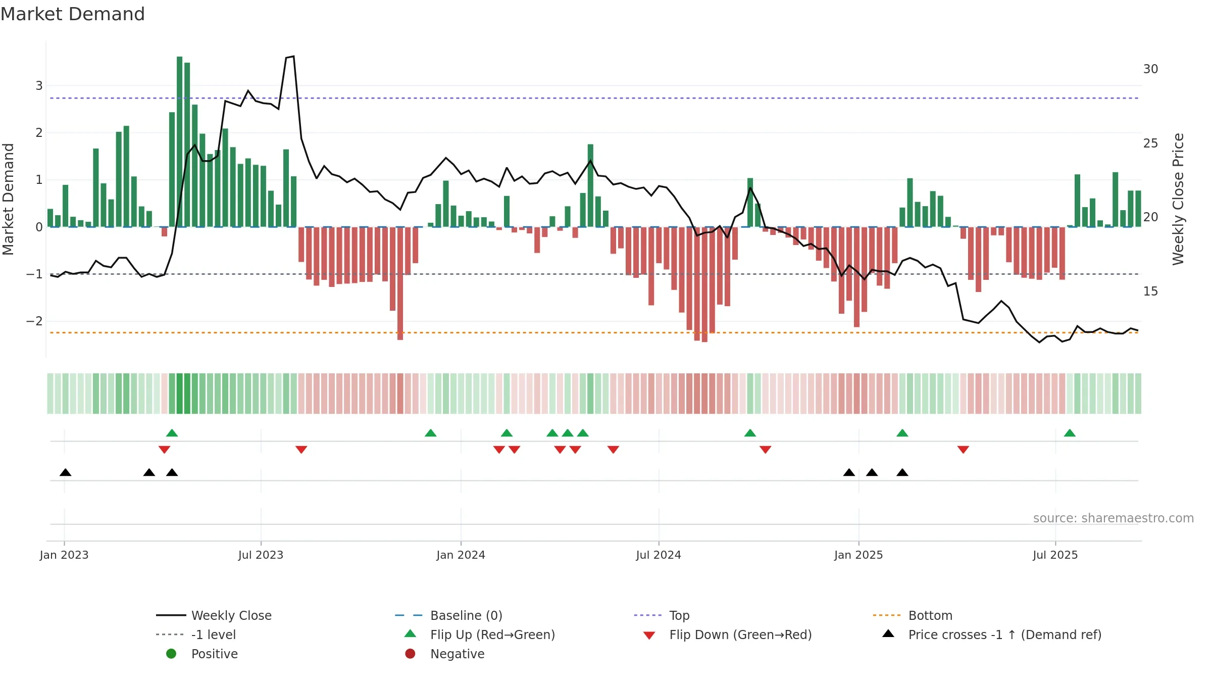Click the source: sharemaestro.com text
Viewport: 1212px width, 682px height.
click(1114, 518)
